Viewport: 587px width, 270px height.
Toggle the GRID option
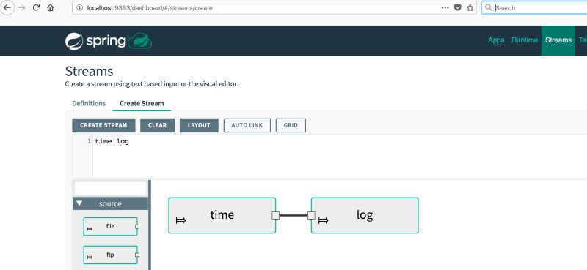[291, 125]
